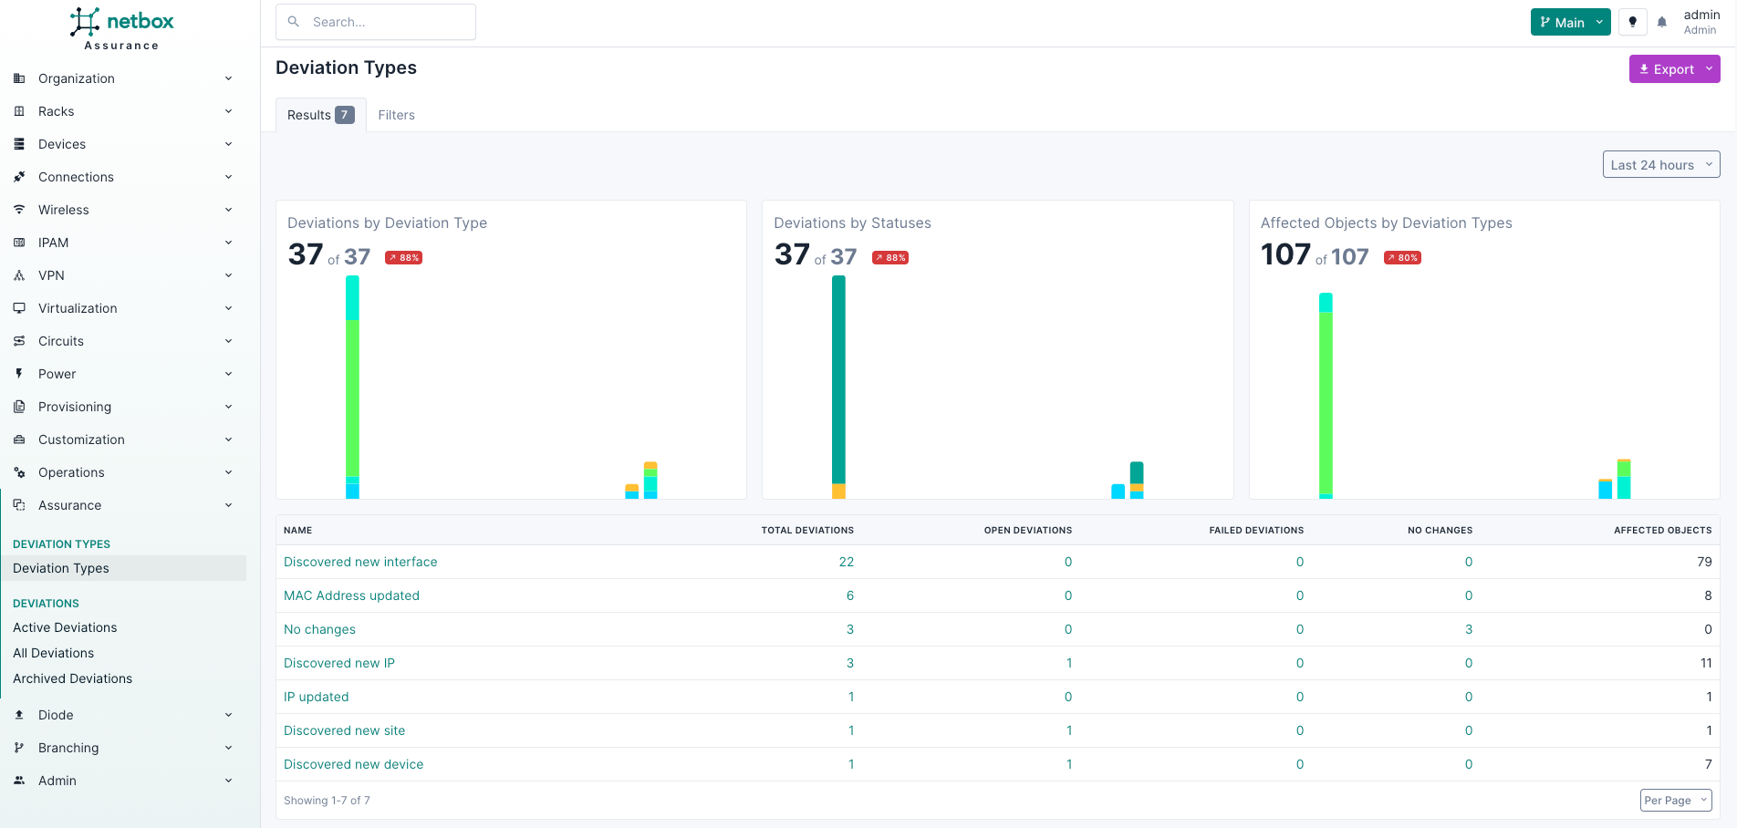Switch to the Filters tab
Viewport: 1737px width, 828px height.
click(396, 115)
